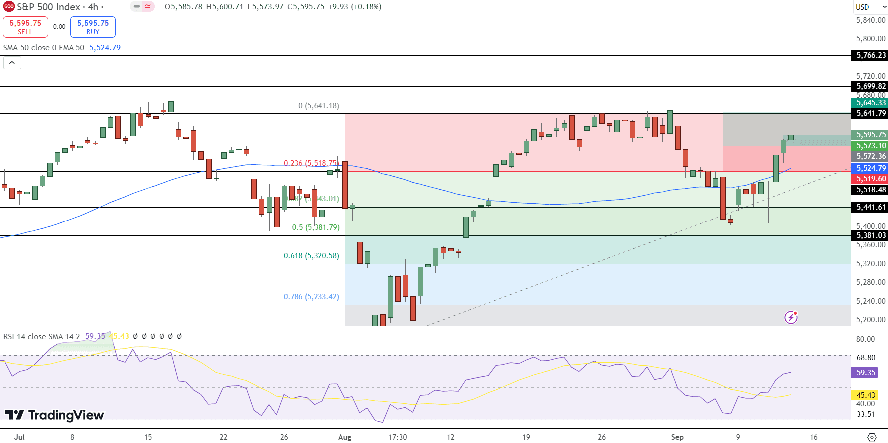Click the Jul label on time axis
888x443 pixels.
[x=19, y=437]
